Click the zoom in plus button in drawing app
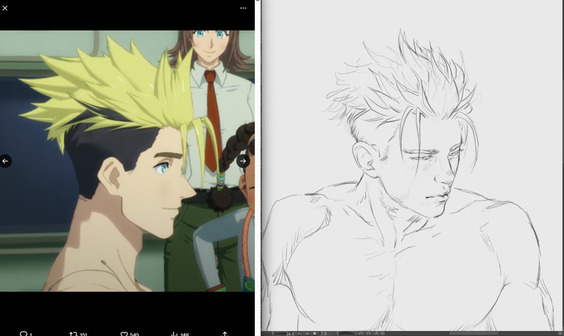 307,333
